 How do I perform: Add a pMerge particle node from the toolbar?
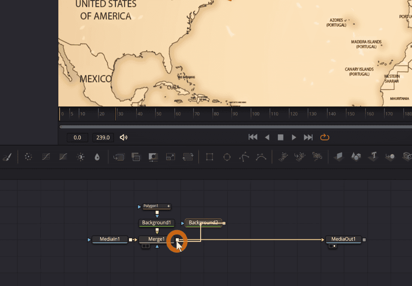300,157
